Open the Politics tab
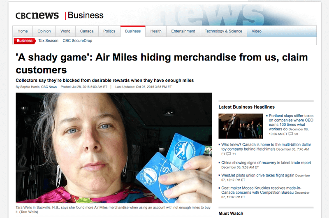Viewport: 329px width, 218px height. (x=109, y=31)
